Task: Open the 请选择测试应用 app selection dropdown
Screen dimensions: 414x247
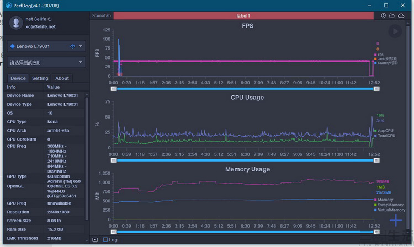Action: click(46, 62)
